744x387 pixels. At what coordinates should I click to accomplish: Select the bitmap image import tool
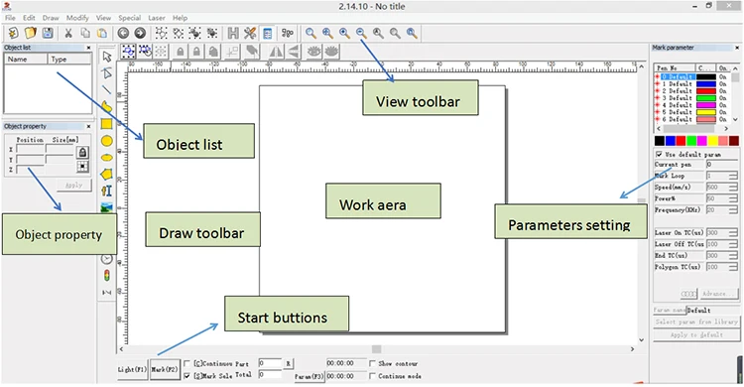click(x=107, y=207)
